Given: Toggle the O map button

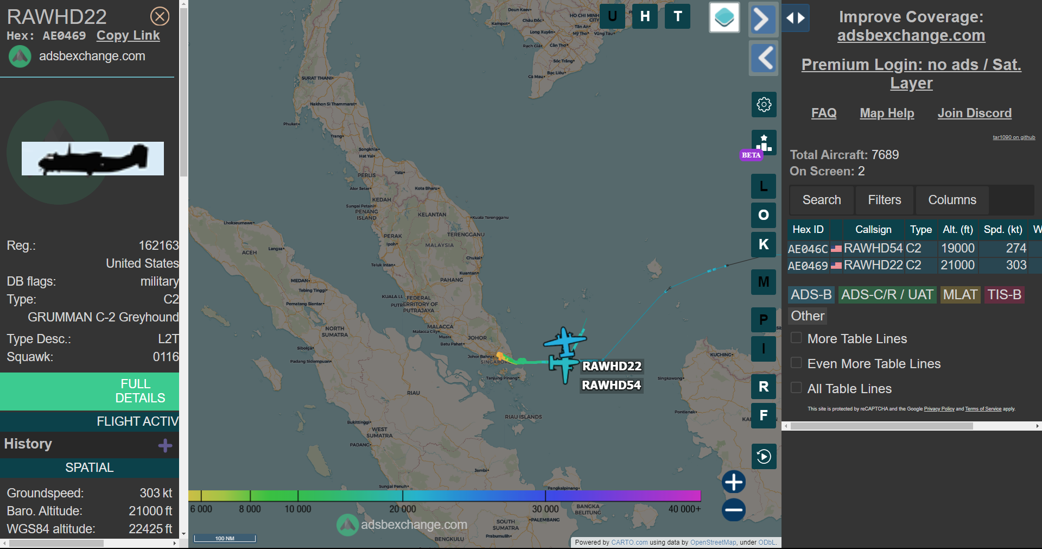Looking at the screenshot, I should (764, 215).
